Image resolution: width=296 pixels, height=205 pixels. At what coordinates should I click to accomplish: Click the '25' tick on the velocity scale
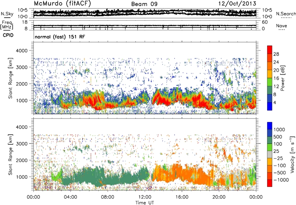tap(276, 151)
